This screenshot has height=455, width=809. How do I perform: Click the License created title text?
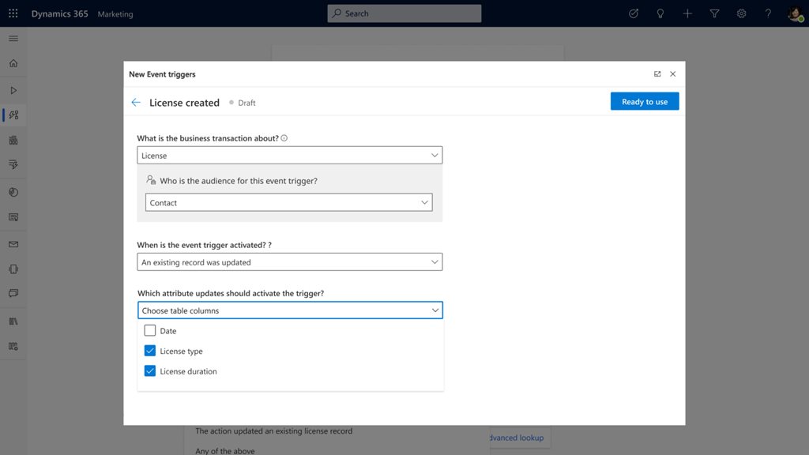point(184,103)
